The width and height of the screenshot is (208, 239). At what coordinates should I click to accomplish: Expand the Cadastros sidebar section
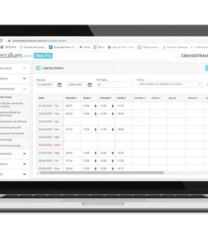24,78
